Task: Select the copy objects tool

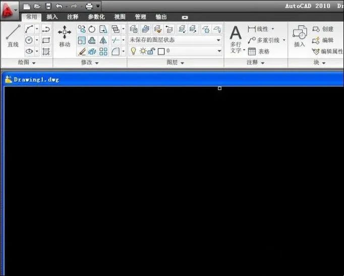Action: click(x=82, y=29)
